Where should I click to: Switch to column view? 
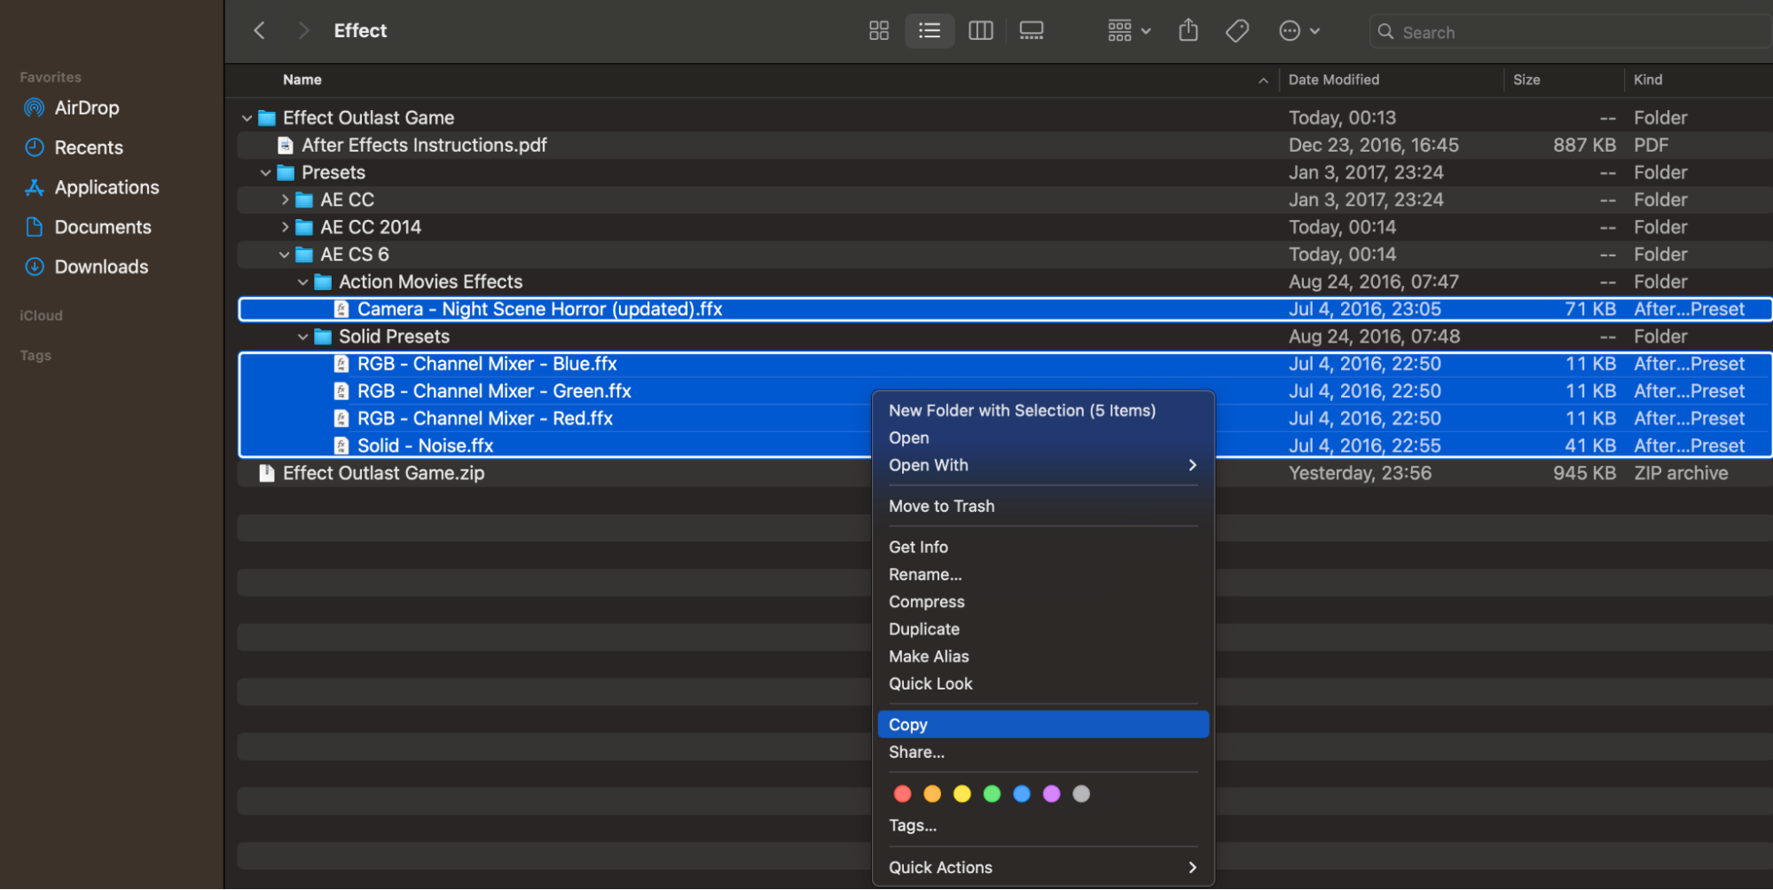point(980,31)
